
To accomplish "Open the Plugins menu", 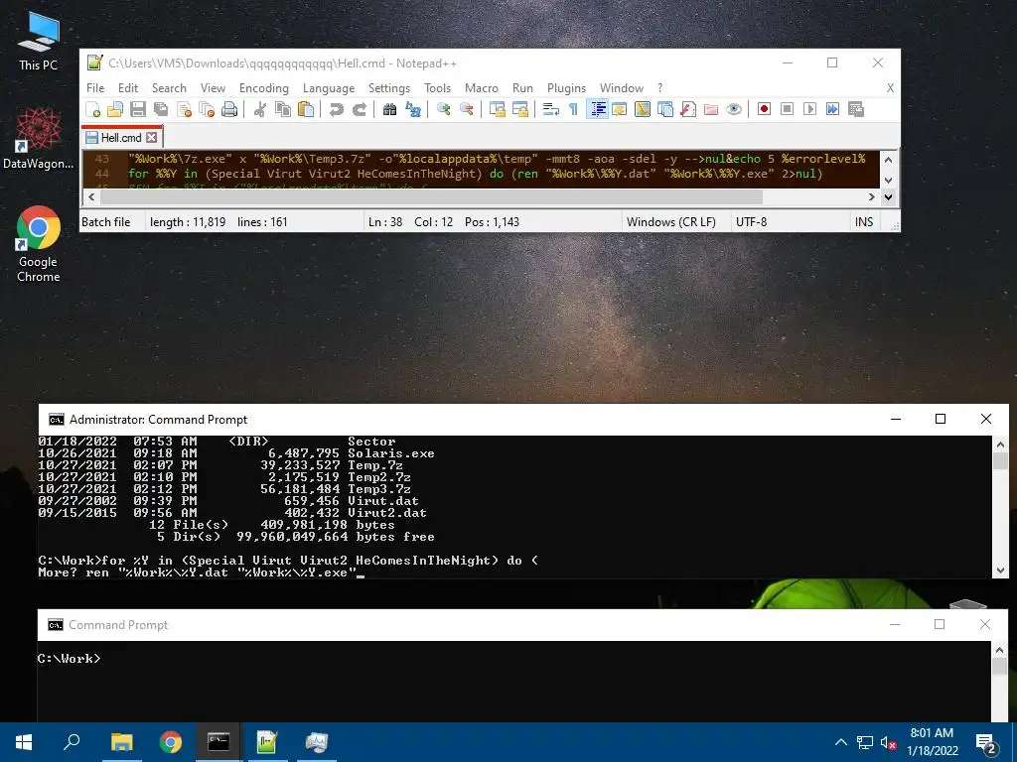I will (x=566, y=88).
